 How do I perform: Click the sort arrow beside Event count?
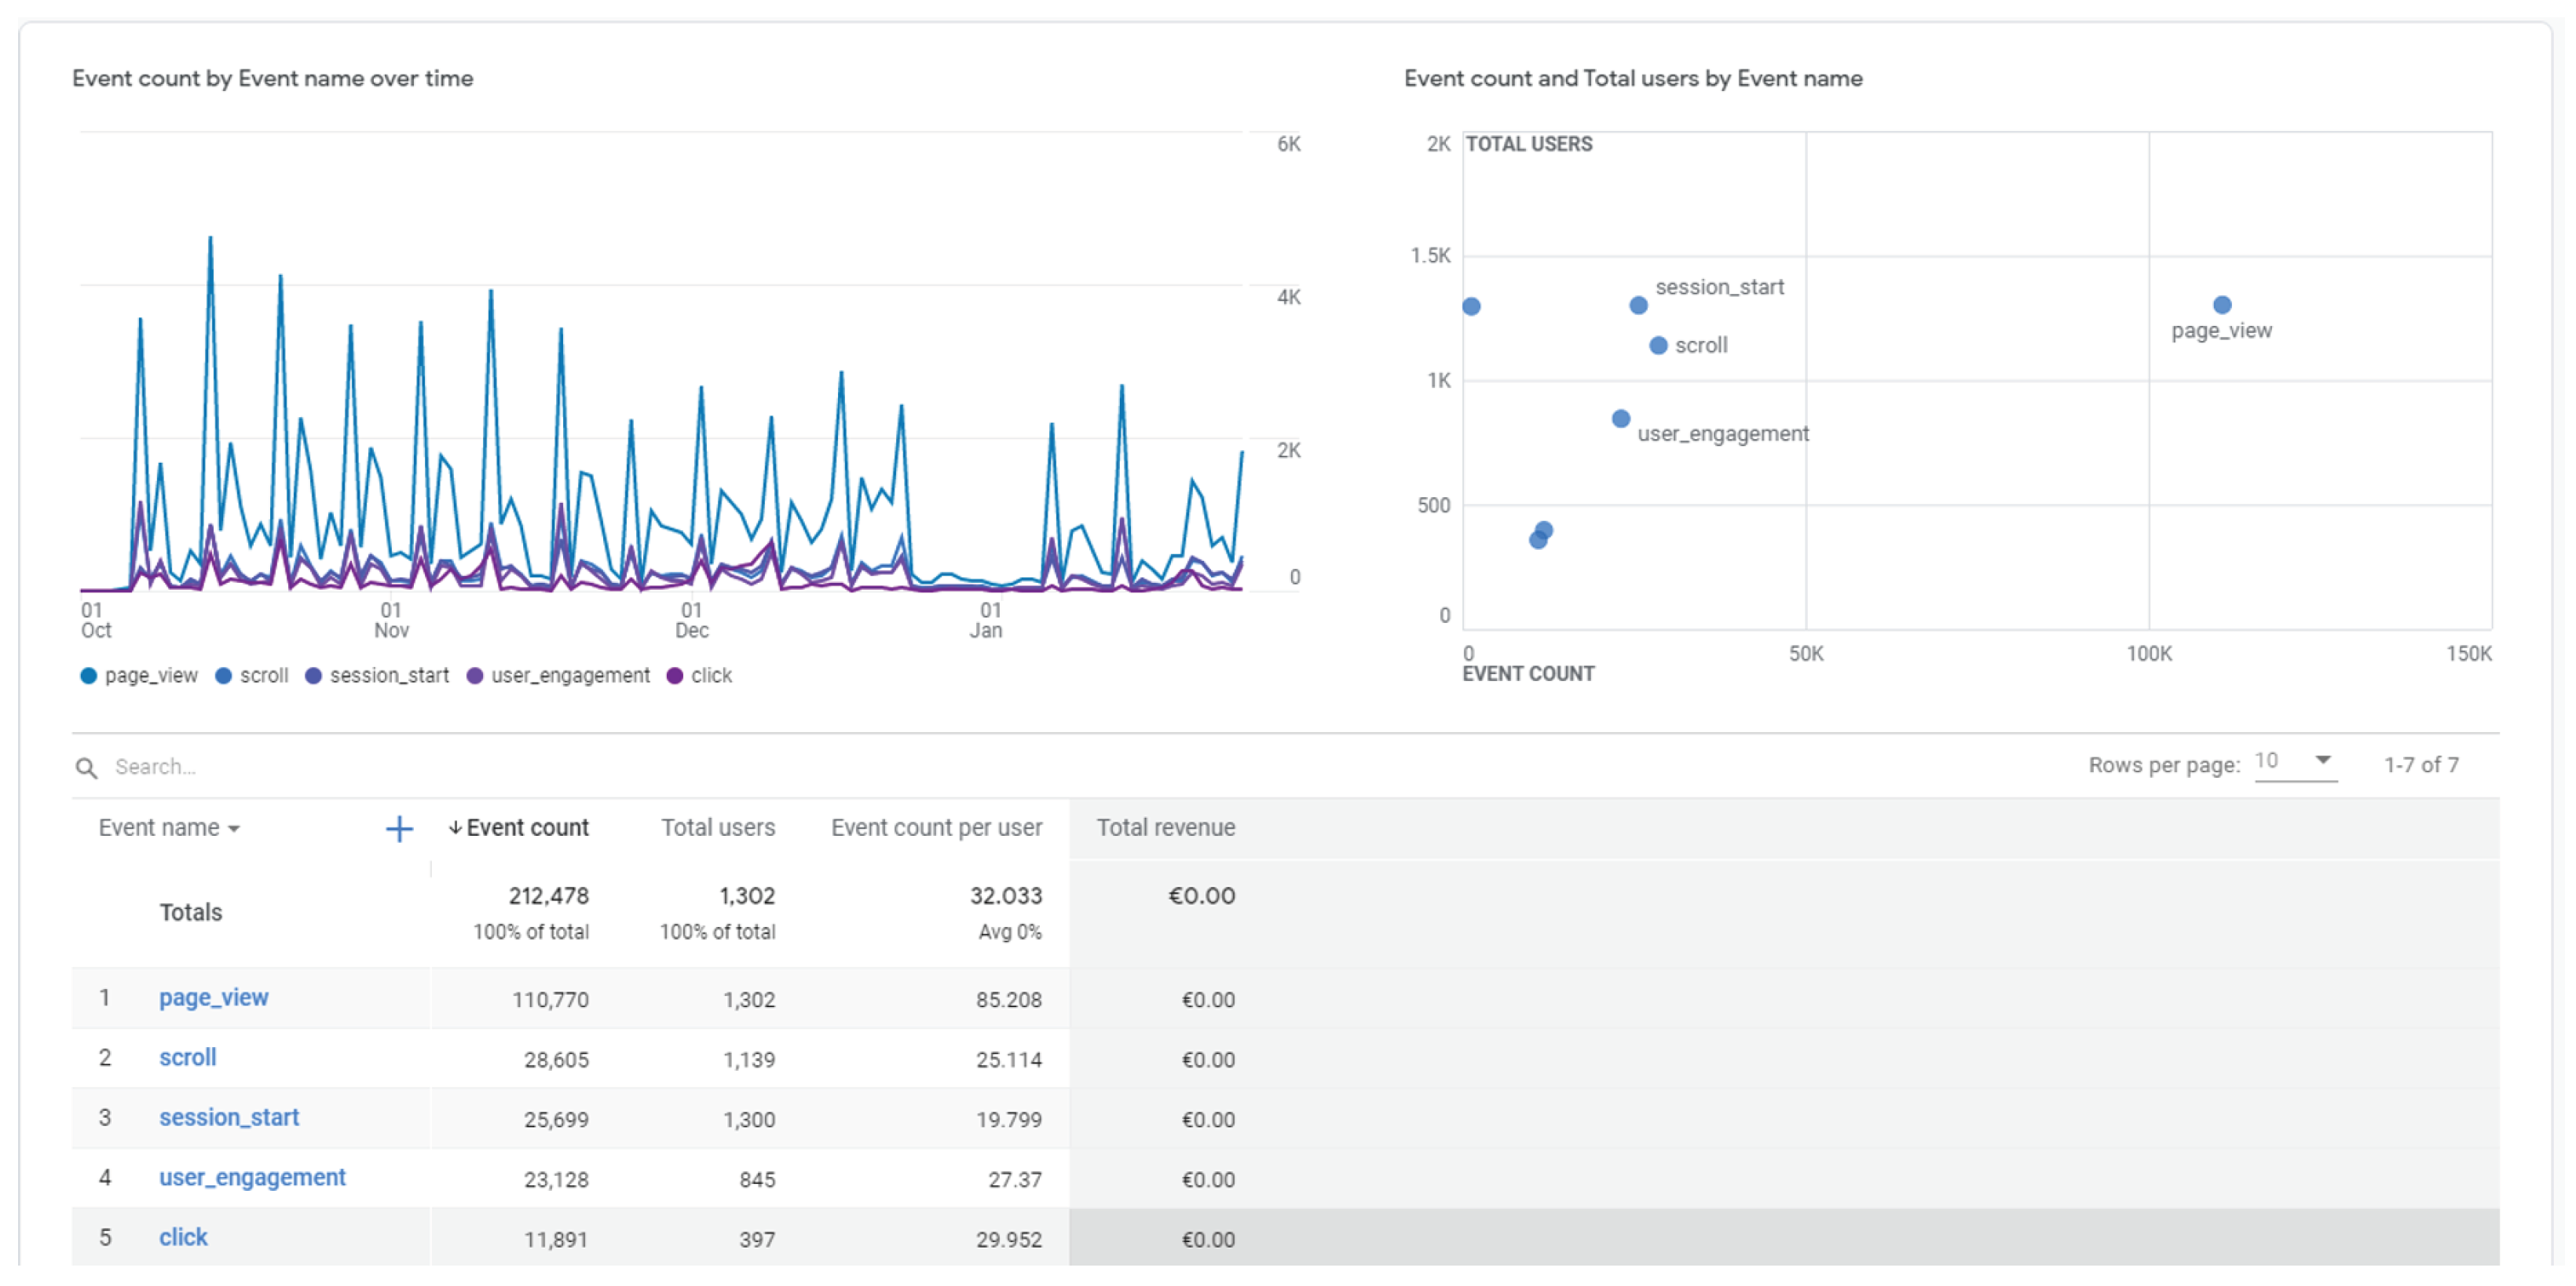point(455,828)
